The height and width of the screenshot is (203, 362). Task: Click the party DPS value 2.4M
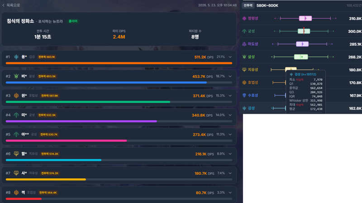coord(119,37)
